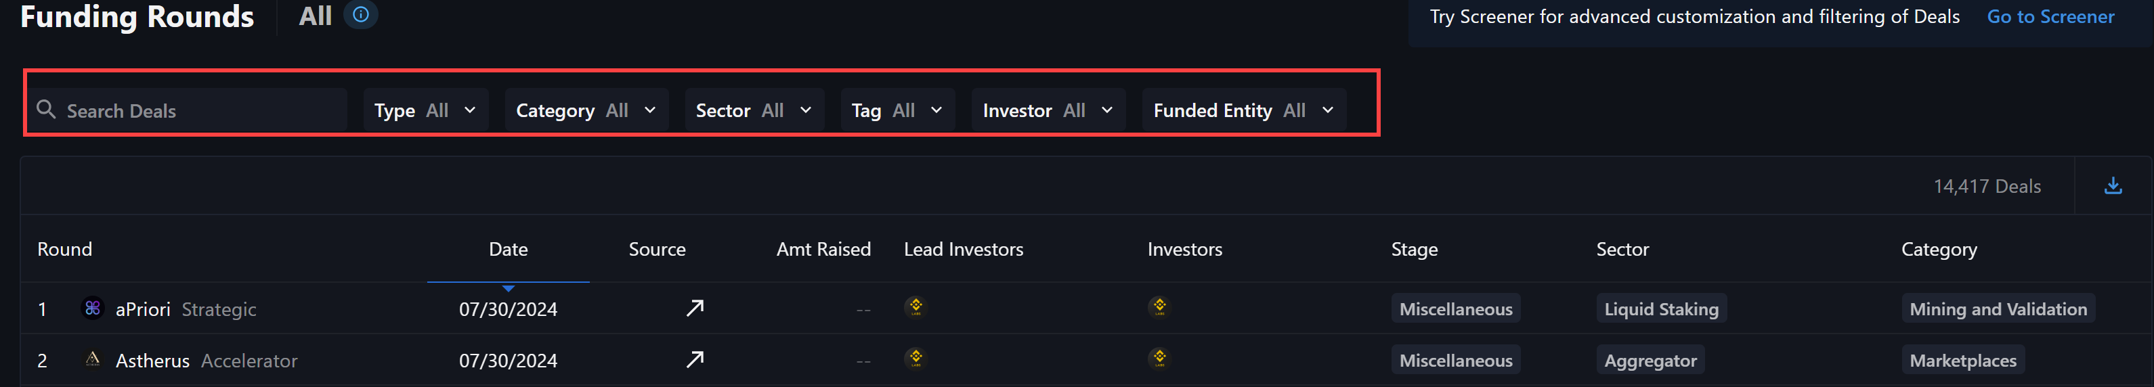Screen dimensions: 2154x387
Task: Click Astherus investors Binance Labs icon
Action: click(1159, 358)
